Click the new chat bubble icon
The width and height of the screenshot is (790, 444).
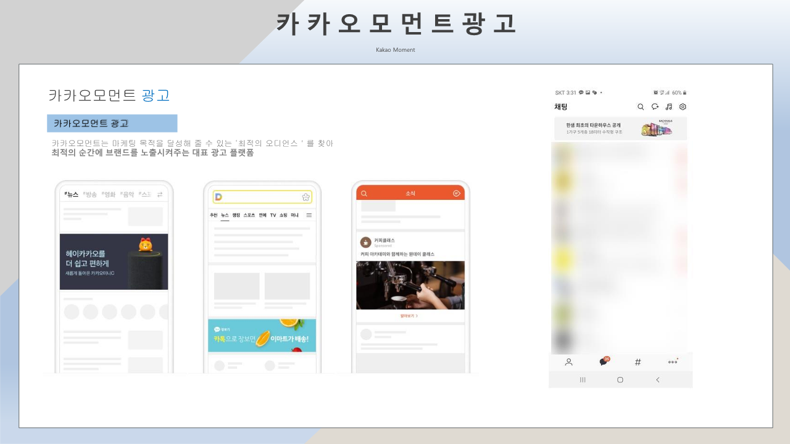(655, 107)
